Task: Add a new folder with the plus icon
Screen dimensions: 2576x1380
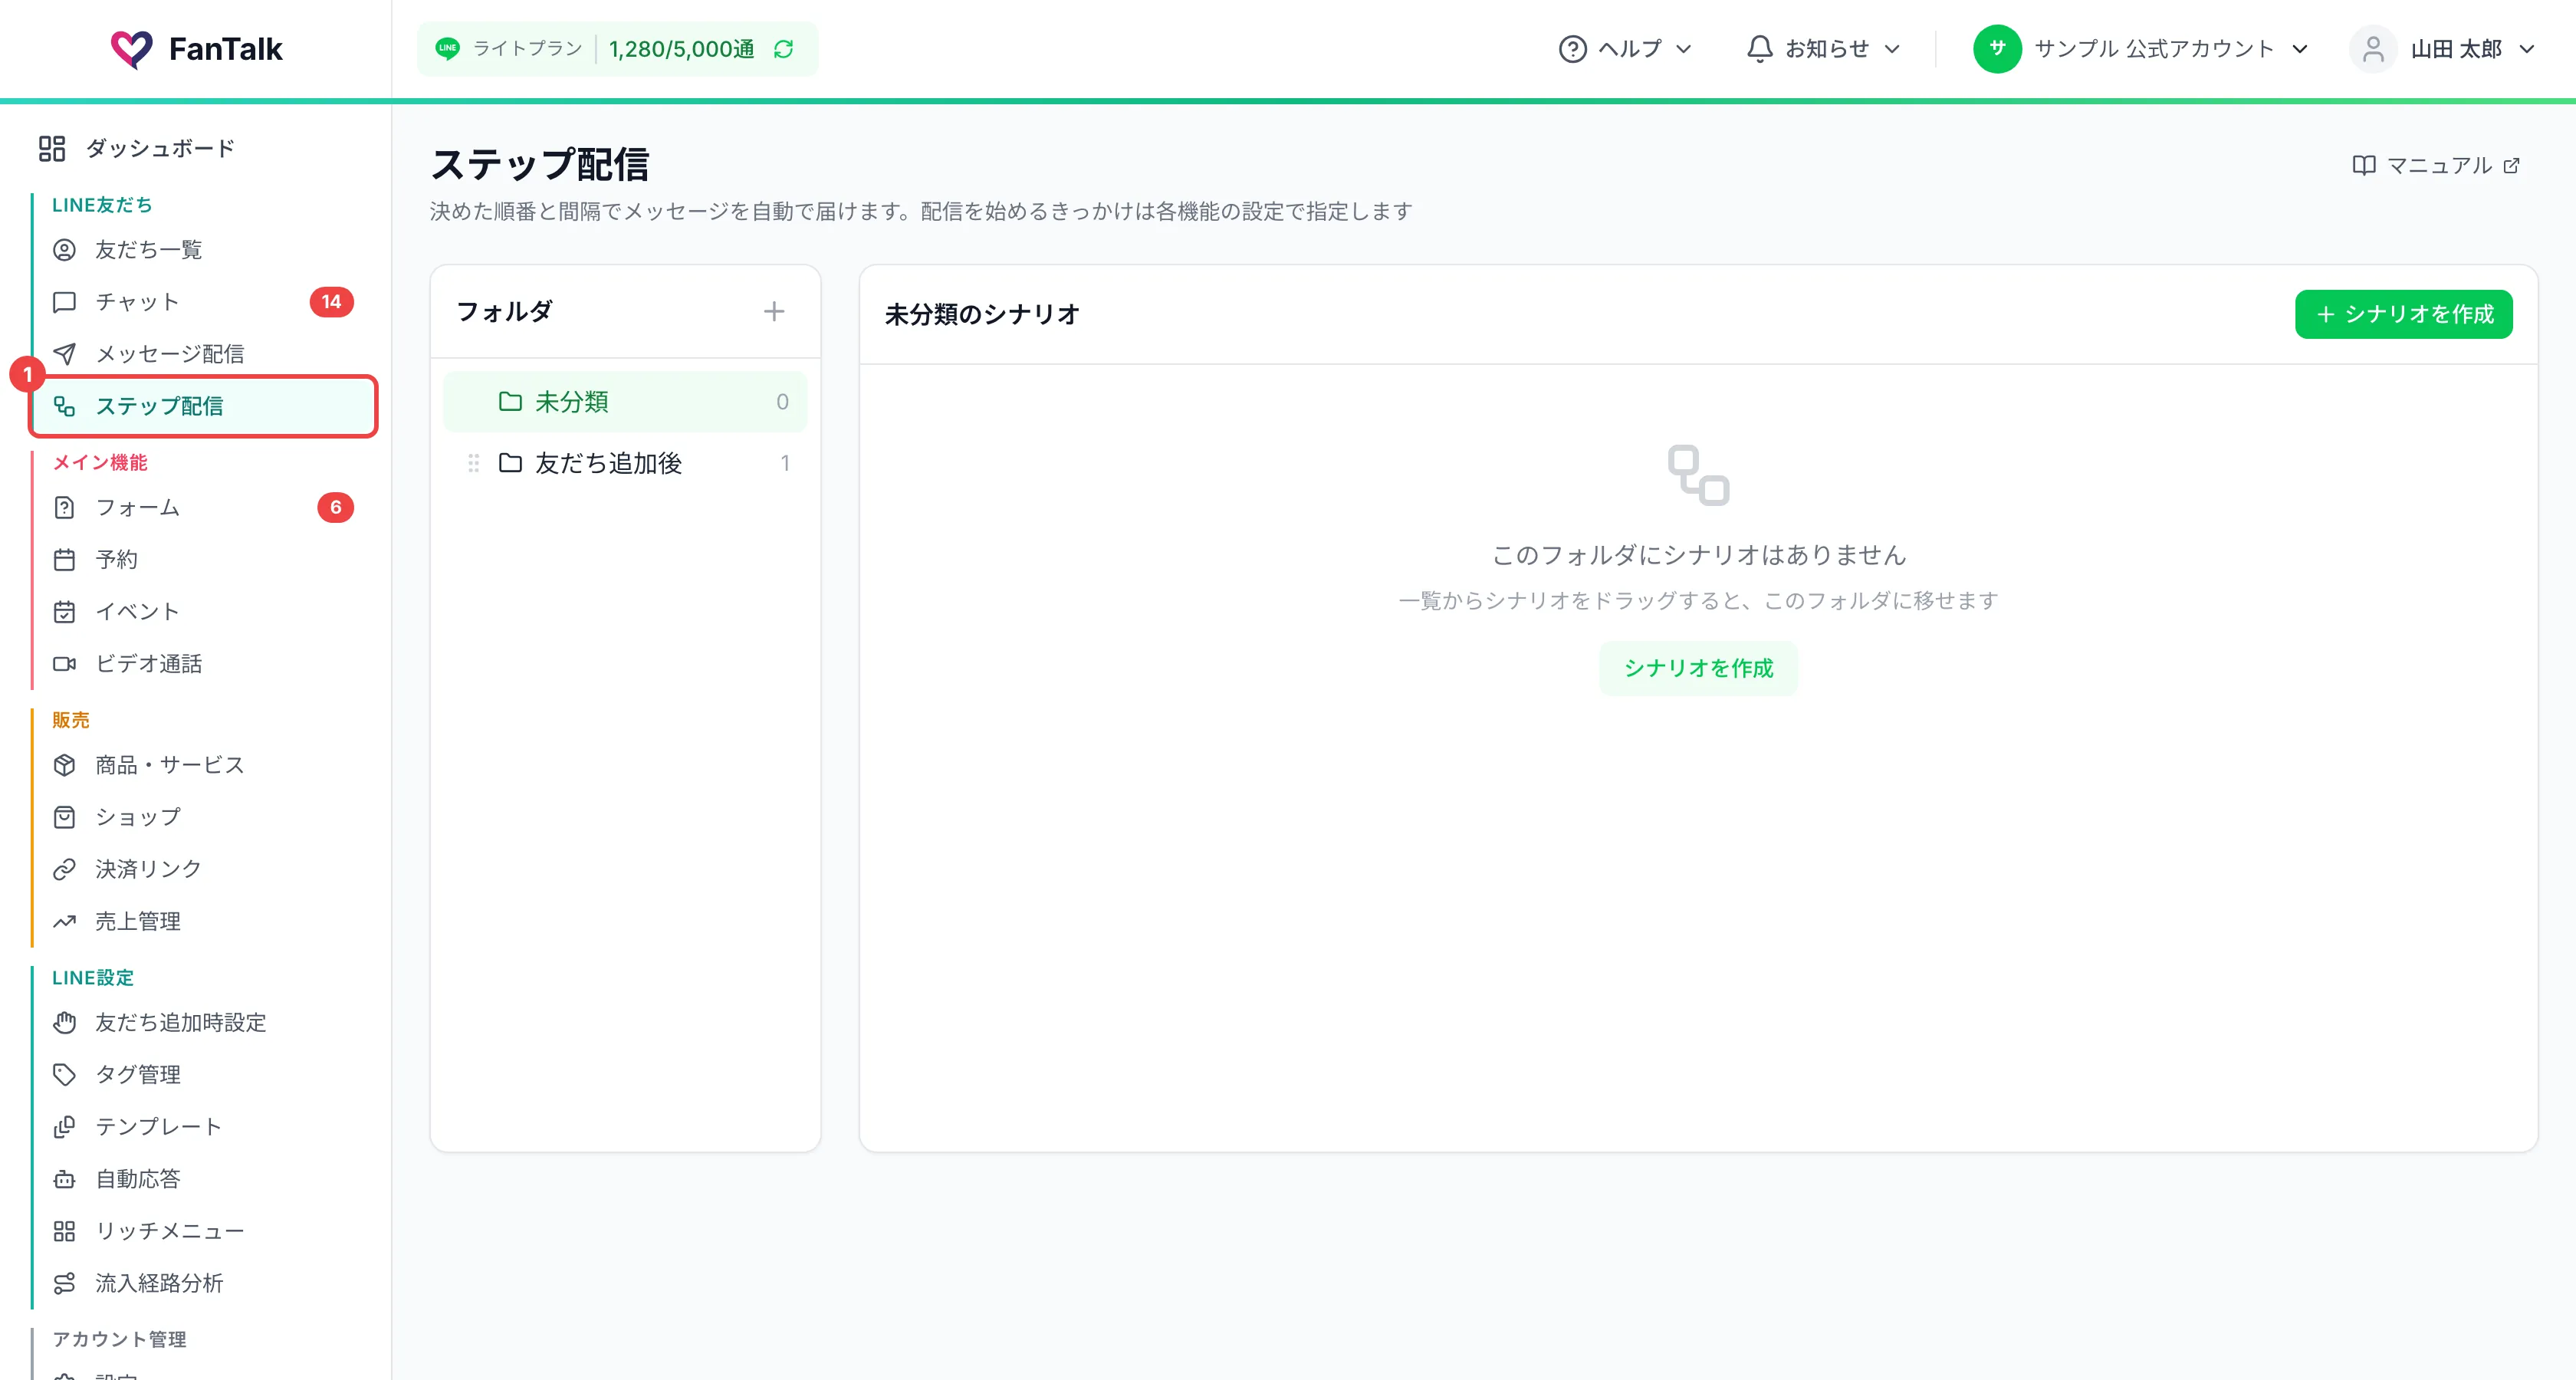Action: pos(774,312)
